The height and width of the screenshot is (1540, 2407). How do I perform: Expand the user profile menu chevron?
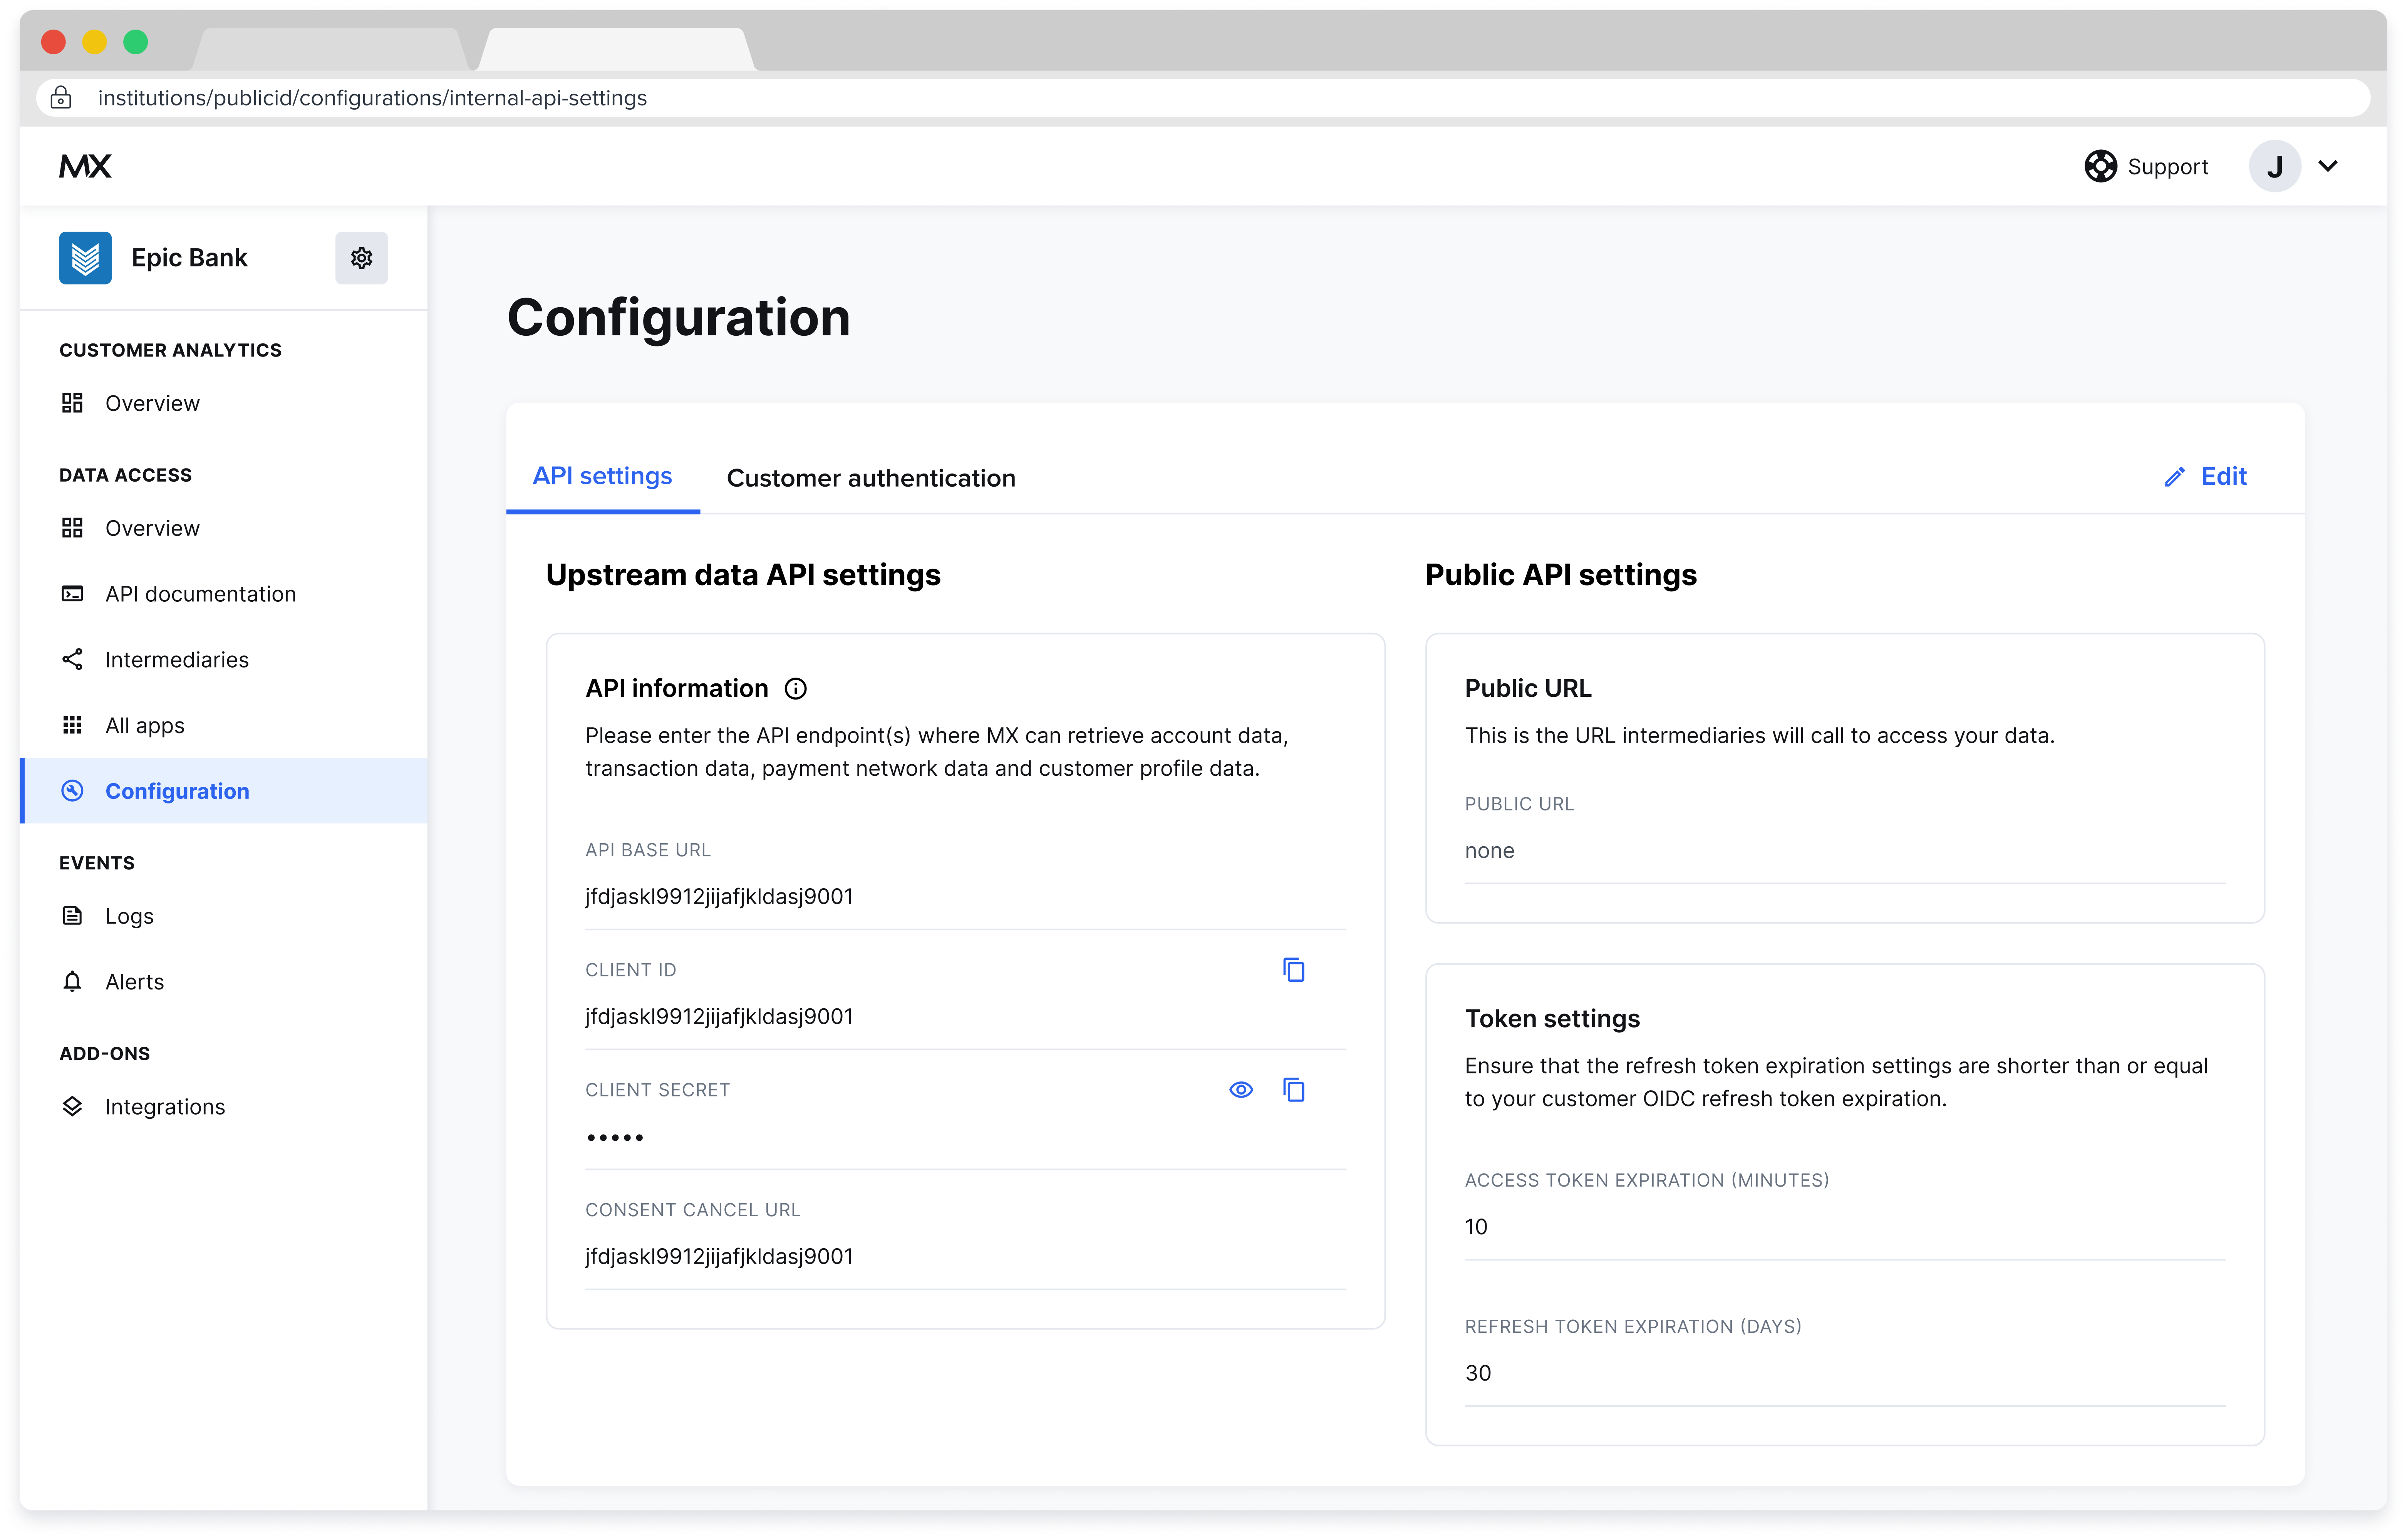[2329, 166]
